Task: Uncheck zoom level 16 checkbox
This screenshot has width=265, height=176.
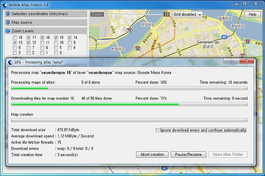Action: (x=42, y=37)
